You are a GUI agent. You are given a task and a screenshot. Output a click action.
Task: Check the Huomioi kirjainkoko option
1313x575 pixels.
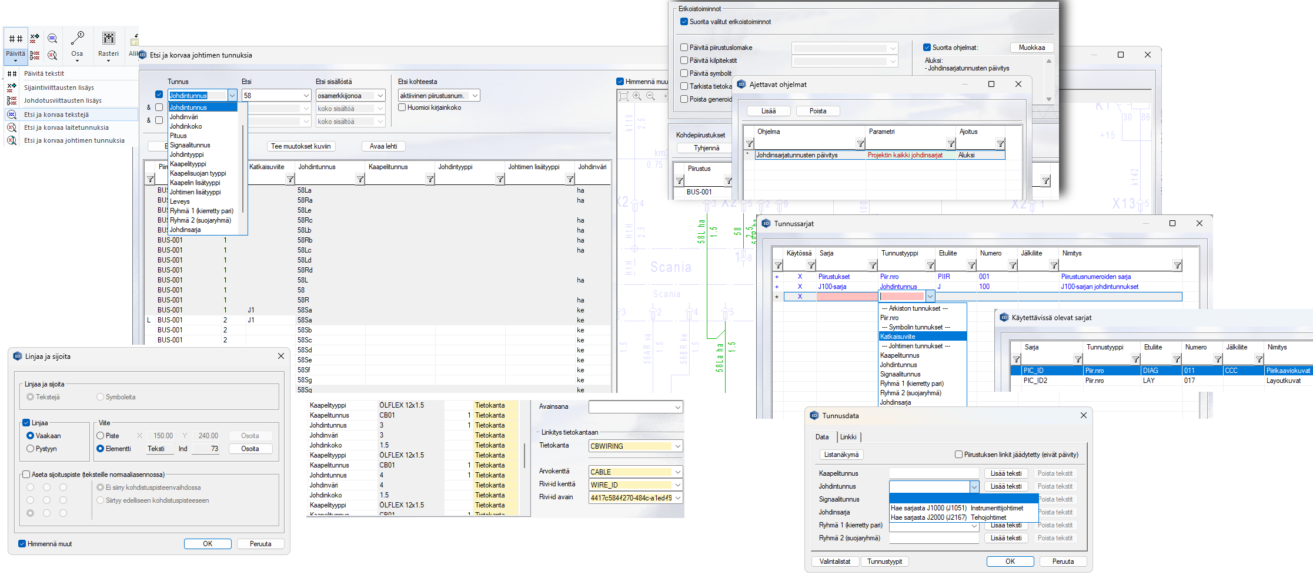[x=402, y=107]
